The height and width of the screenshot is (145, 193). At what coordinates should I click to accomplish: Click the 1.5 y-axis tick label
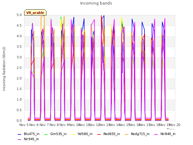point(19,89)
